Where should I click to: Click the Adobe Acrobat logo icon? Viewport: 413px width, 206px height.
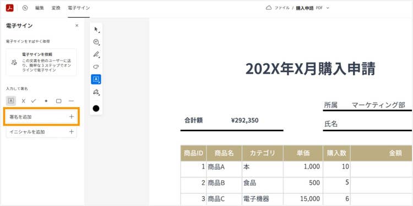point(10,8)
